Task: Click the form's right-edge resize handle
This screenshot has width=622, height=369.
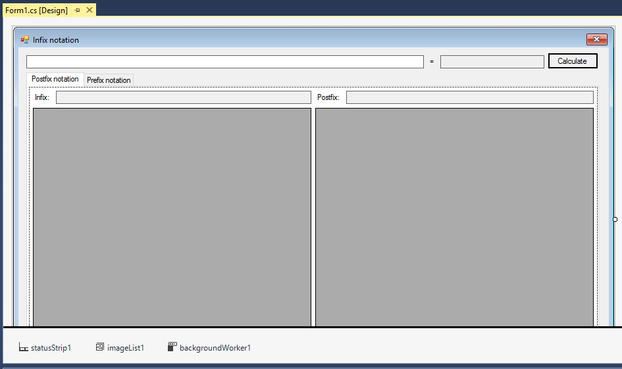Action: [x=615, y=219]
